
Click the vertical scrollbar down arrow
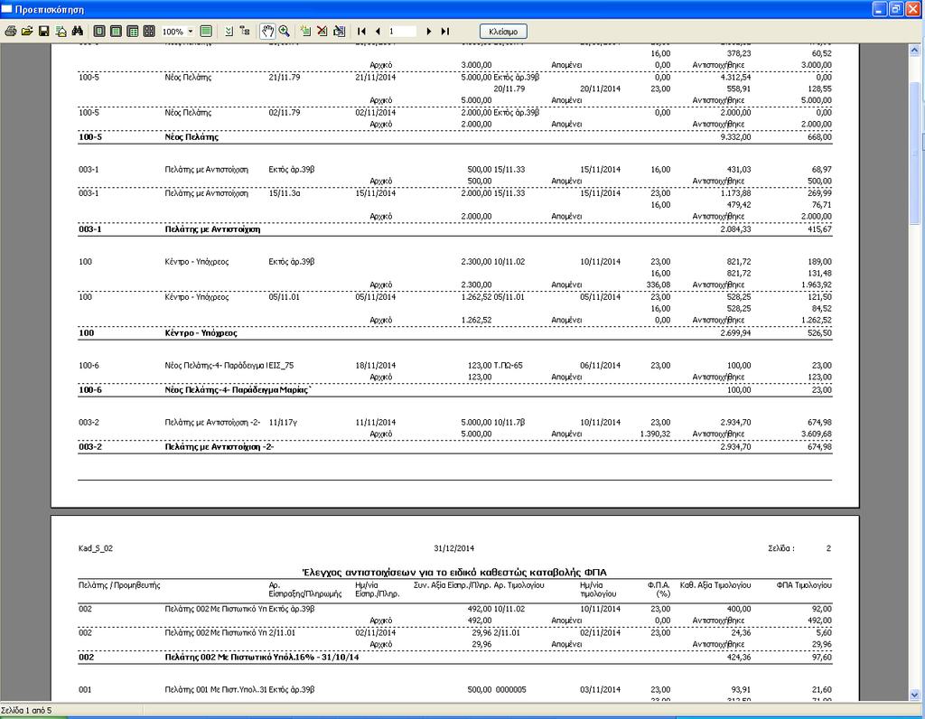914,695
